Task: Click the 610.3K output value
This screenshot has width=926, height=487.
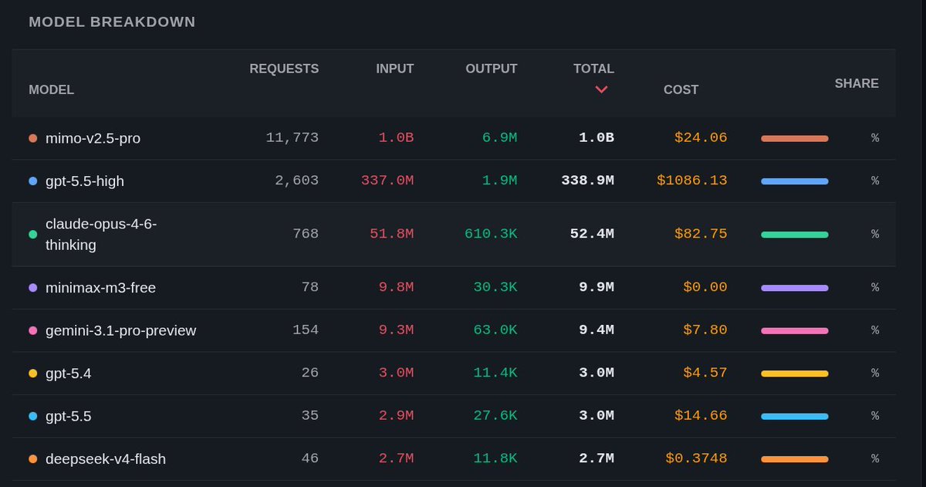Action: [x=491, y=234]
